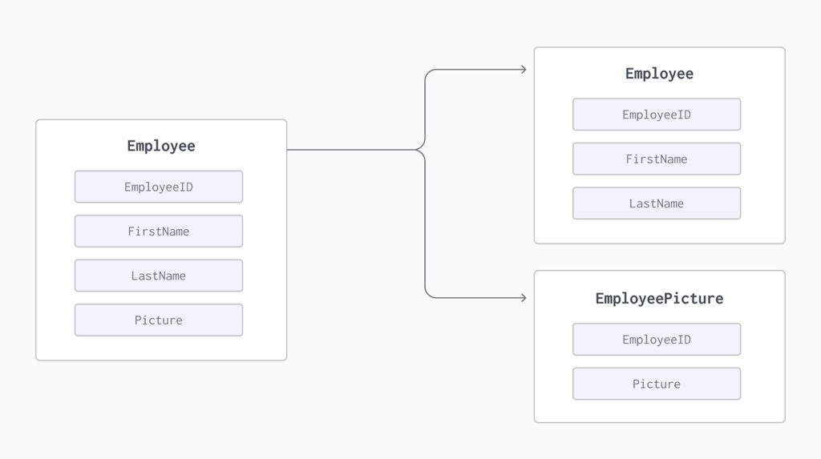Click the left Employee table title
Screen dimensions: 821x459
click(161, 146)
